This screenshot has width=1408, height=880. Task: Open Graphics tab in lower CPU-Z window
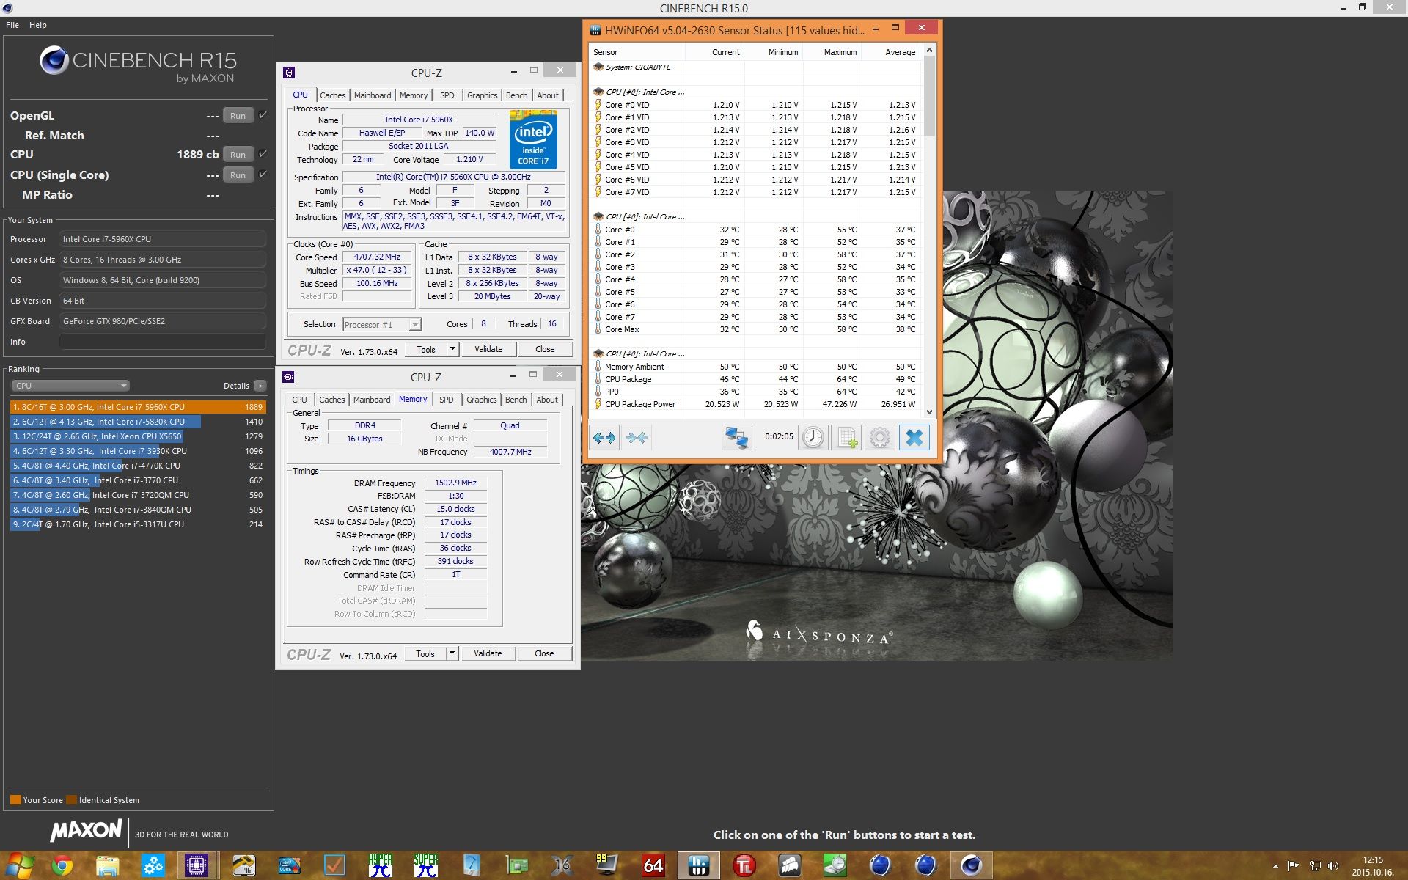pos(482,400)
